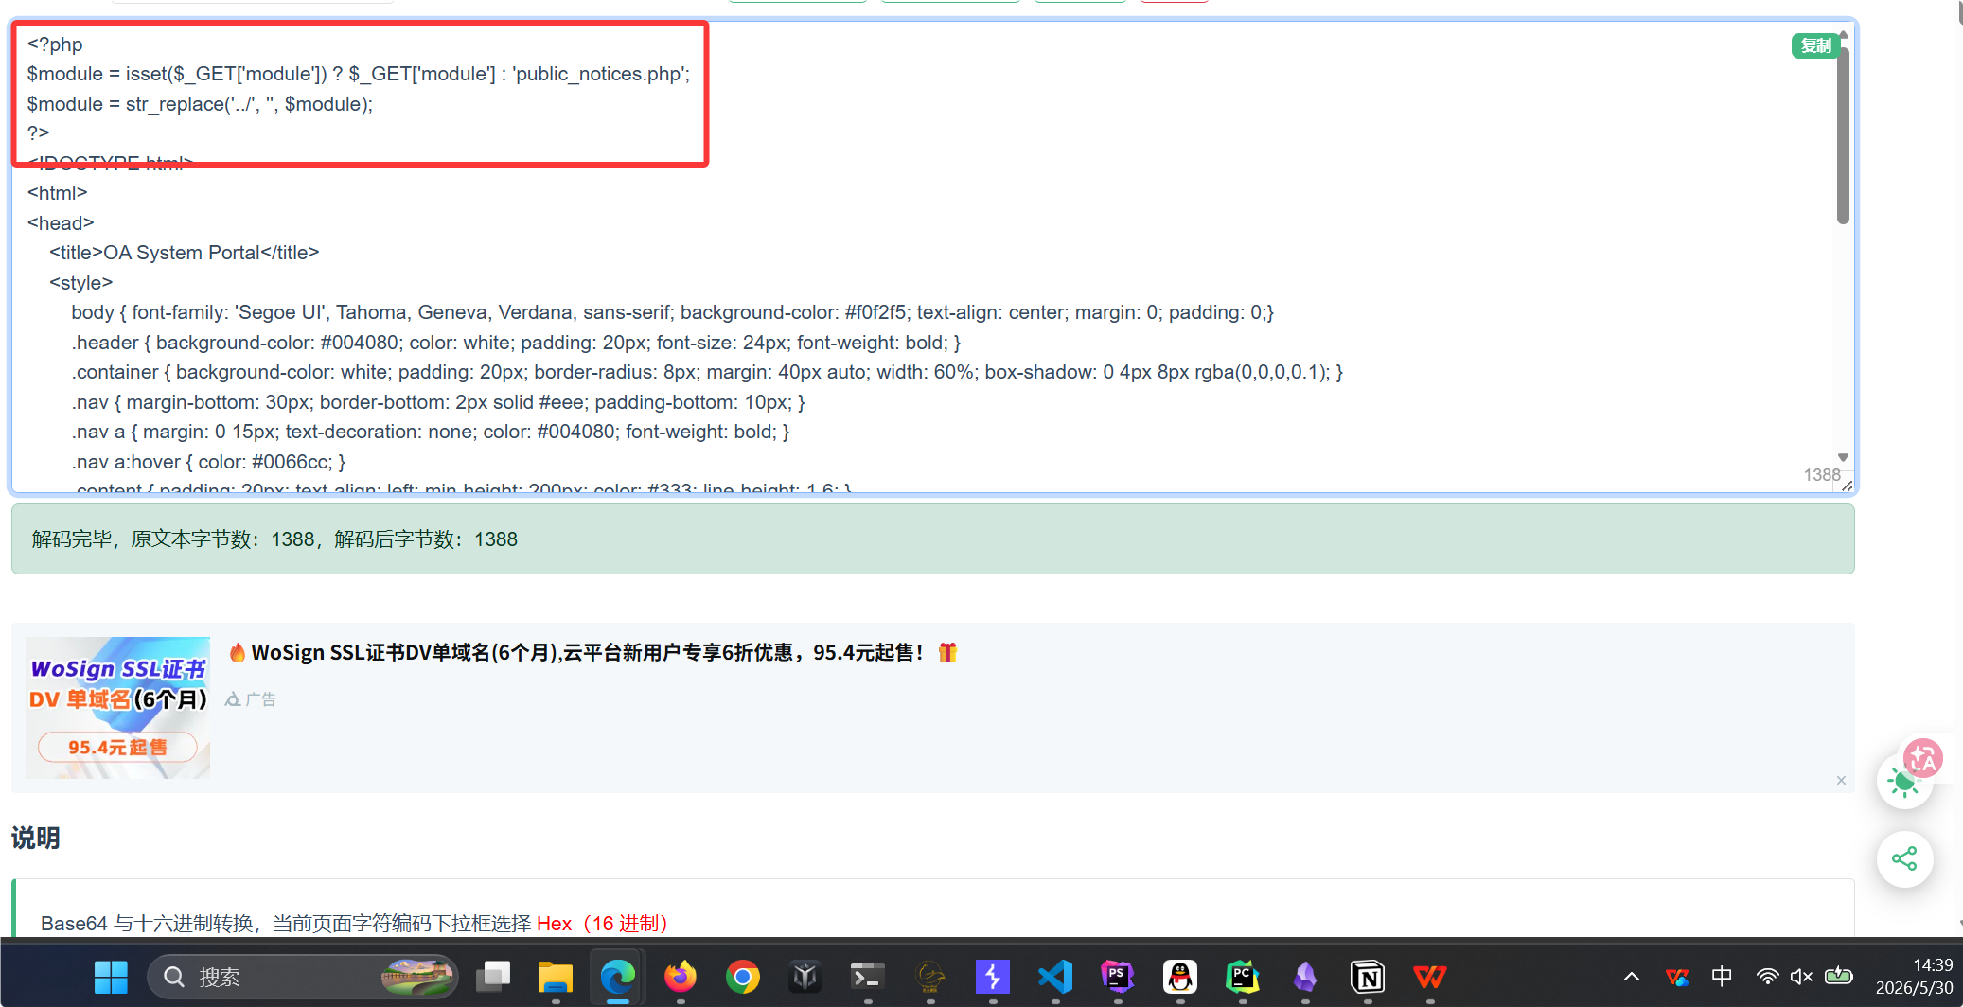
Task: Click the <head> tag line
Action: click(x=61, y=223)
